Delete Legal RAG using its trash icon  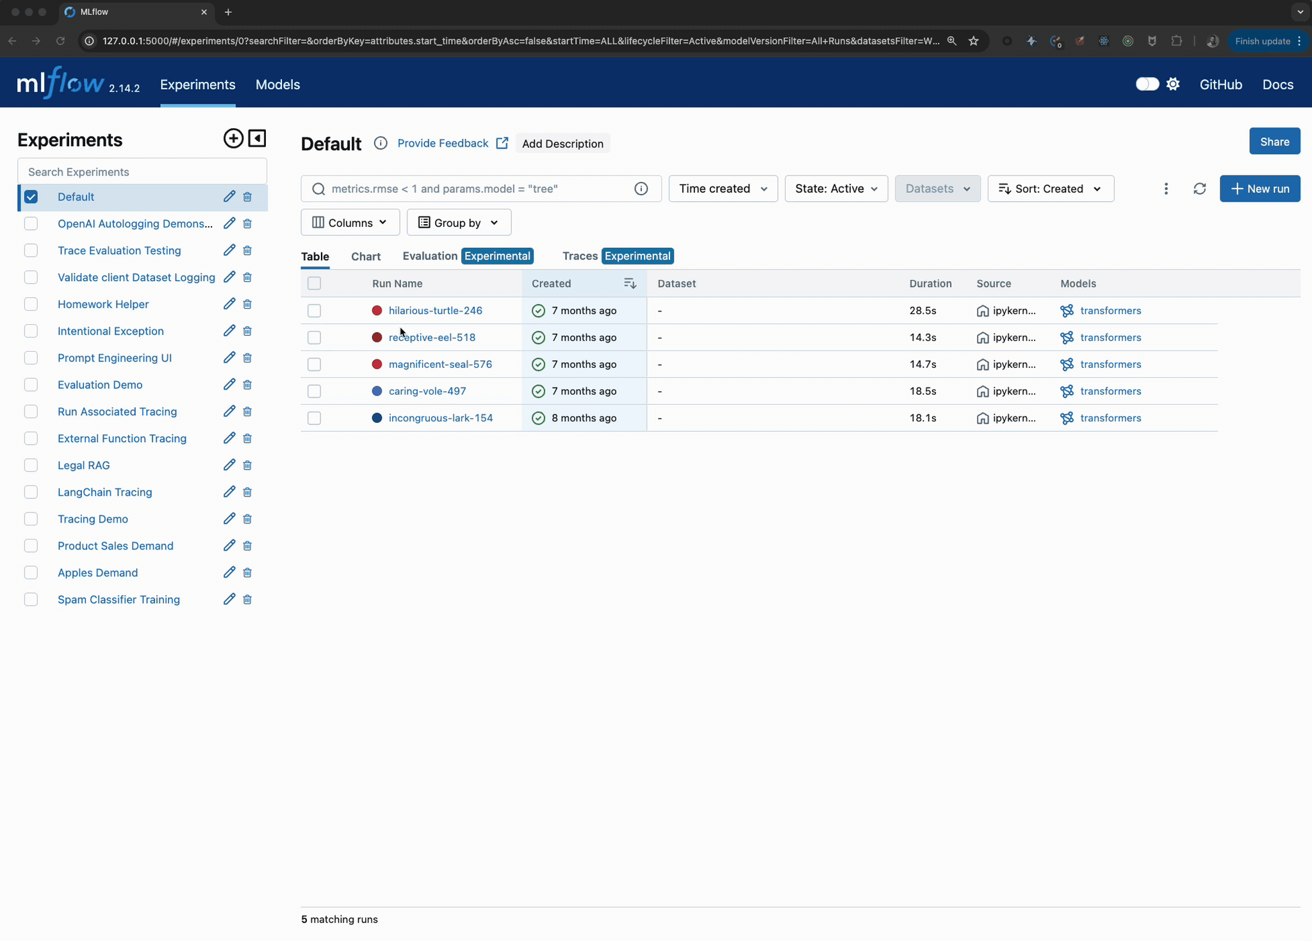tap(247, 465)
